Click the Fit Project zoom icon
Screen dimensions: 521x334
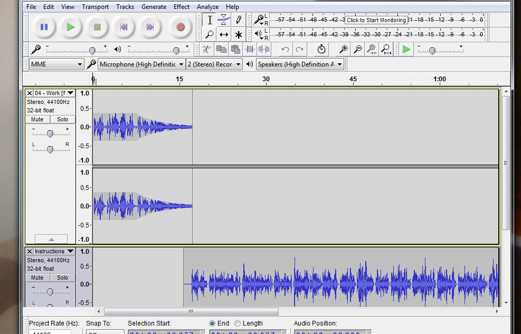(x=386, y=50)
